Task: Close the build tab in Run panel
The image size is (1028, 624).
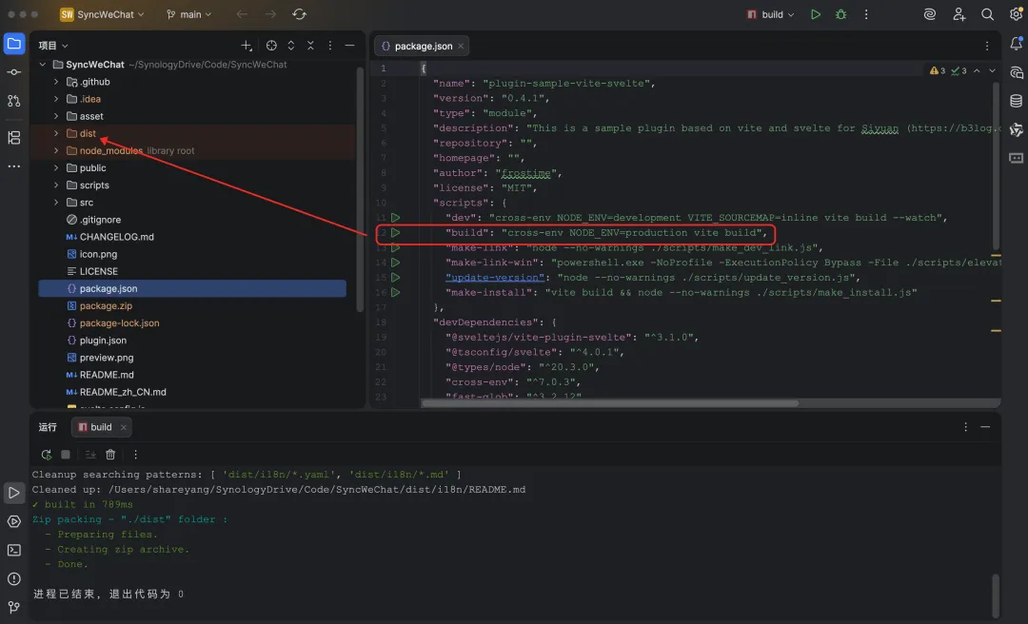Action: [x=123, y=427]
